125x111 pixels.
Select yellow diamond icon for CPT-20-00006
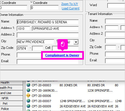(28, 95)
